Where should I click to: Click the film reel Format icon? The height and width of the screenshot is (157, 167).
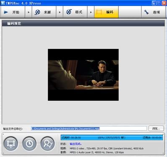69,12
